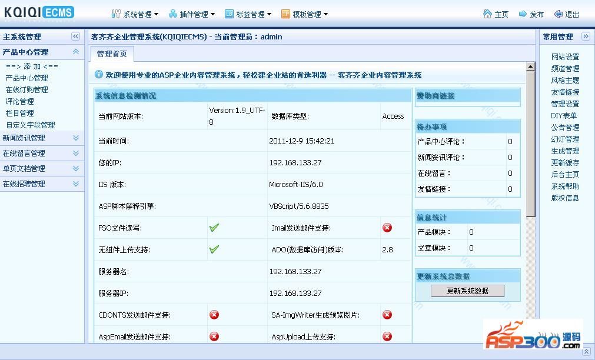Open 网站设置 in 常用管理

pos(565,56)
